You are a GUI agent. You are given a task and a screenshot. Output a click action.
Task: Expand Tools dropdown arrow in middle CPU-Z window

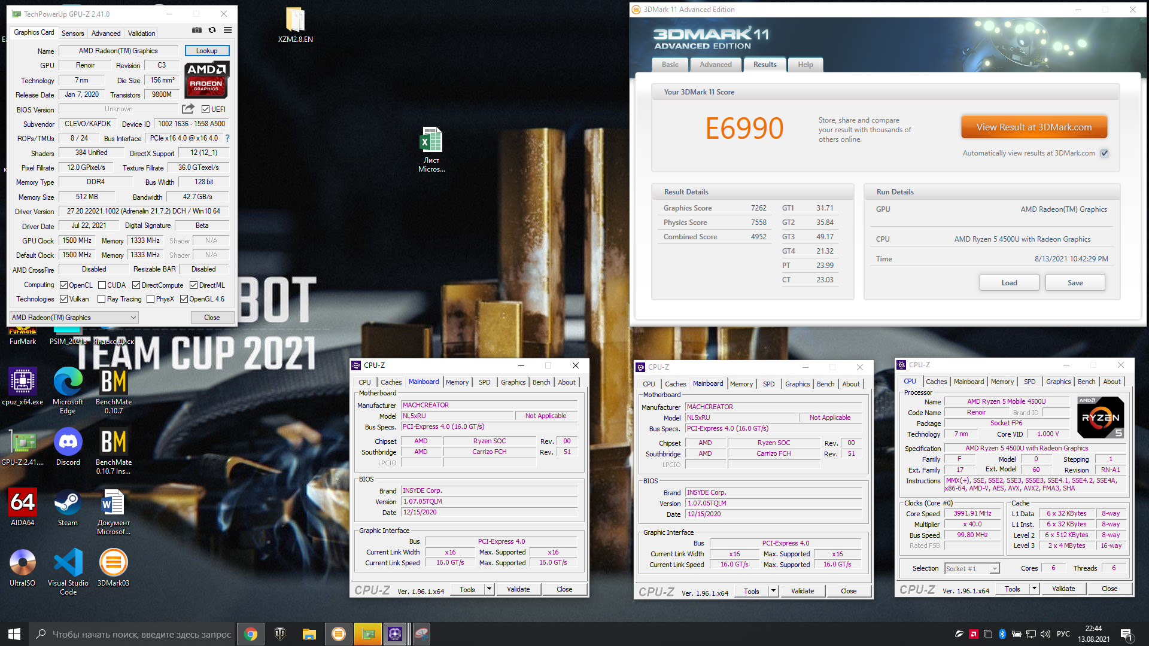(773, 591)
